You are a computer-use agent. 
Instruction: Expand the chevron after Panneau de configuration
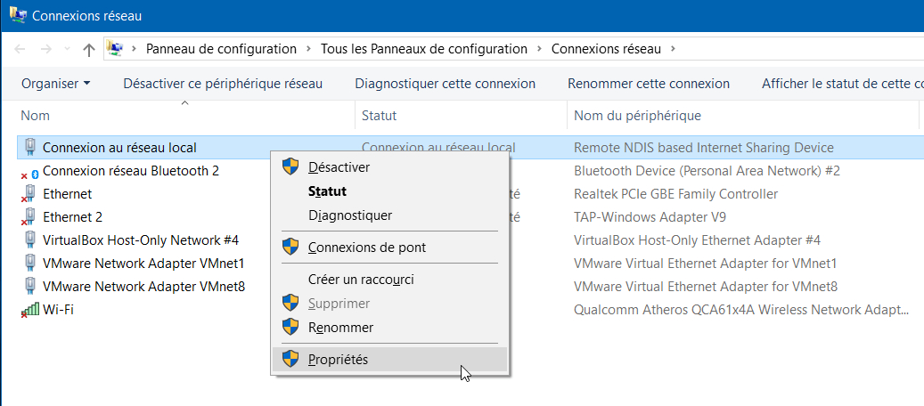click(309, 49)
